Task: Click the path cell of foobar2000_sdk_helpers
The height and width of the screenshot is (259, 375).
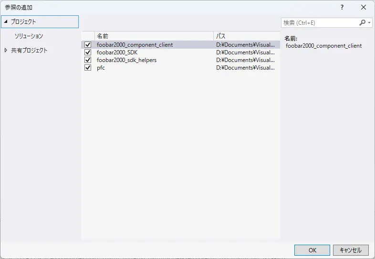Action: (x=246, y=60)
